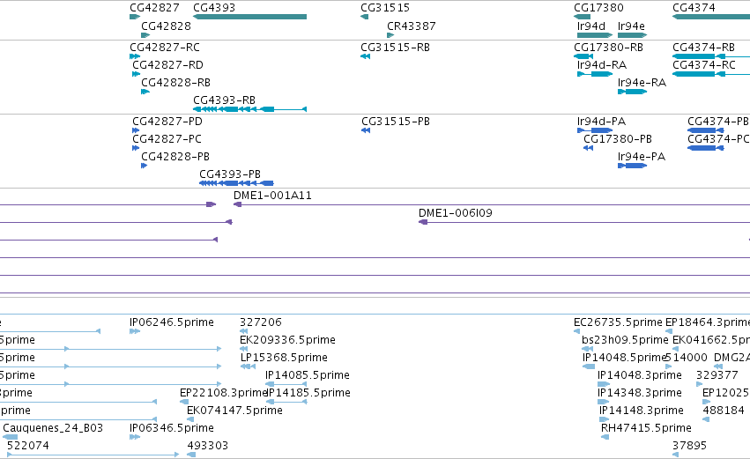This screenshot has width=750, height=459.
Task: Select the CG4374-PC protein label
Action: (x=718, y=138)
